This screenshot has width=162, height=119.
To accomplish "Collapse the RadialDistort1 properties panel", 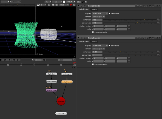I will coord(78,38).
